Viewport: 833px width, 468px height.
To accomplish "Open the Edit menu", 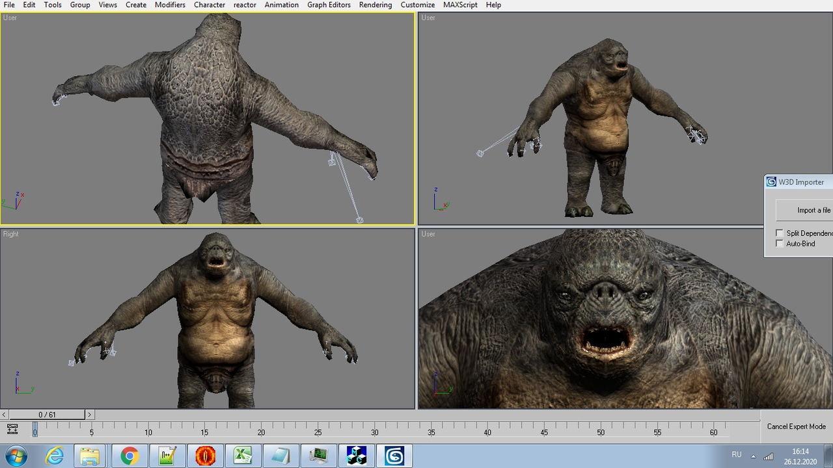I will [x=29, y=5].
